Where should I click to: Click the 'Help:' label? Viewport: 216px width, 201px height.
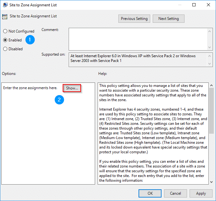pyautogui.click(x=103, y=74)
